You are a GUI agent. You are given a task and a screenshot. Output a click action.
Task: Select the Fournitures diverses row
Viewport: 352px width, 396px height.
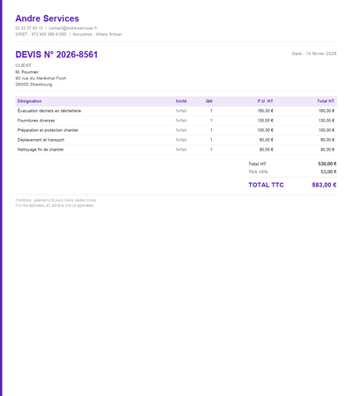coord(176,121)
